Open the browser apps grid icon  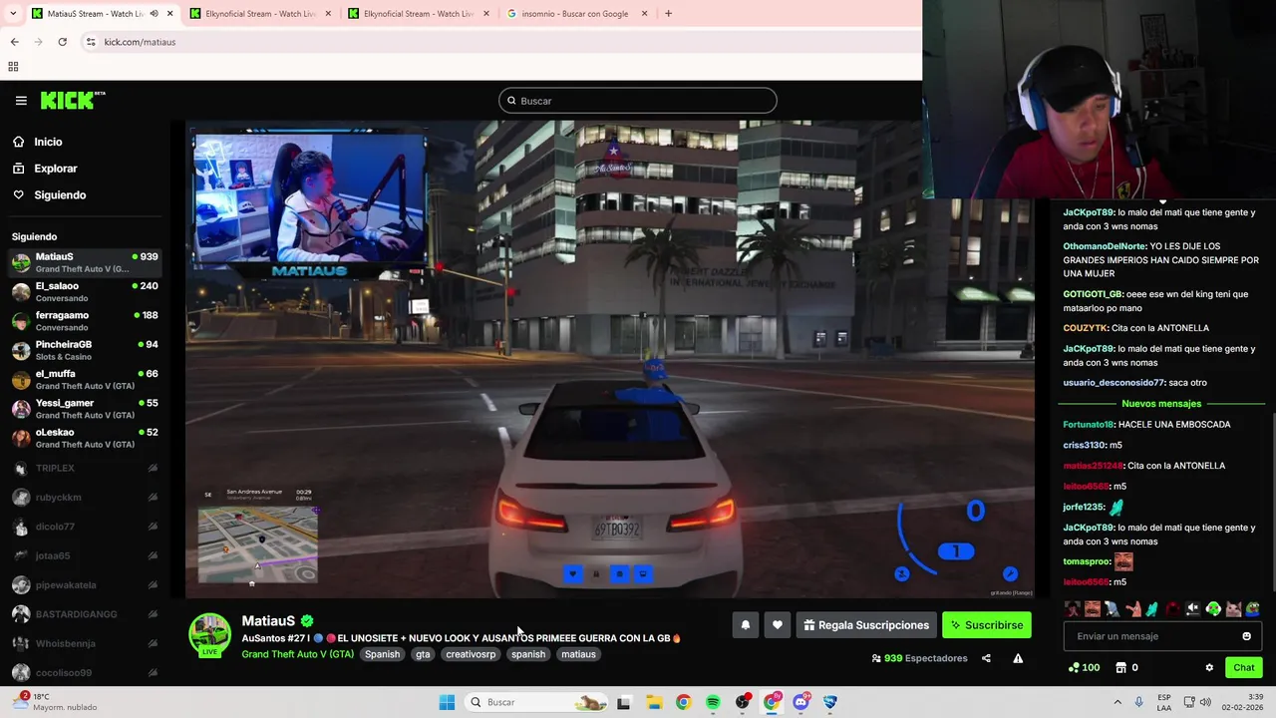point(13,67)
